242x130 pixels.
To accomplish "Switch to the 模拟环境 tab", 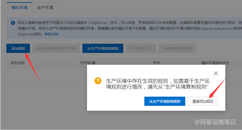I will (x=19, y=7).
